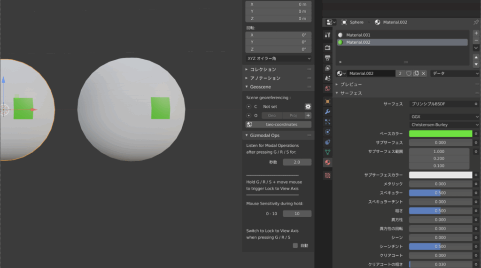Image resolution: width=481 pixels, height=268 pixels.
Task: Unlink Material.002 with the X button
Action: [x=423, y=73]
